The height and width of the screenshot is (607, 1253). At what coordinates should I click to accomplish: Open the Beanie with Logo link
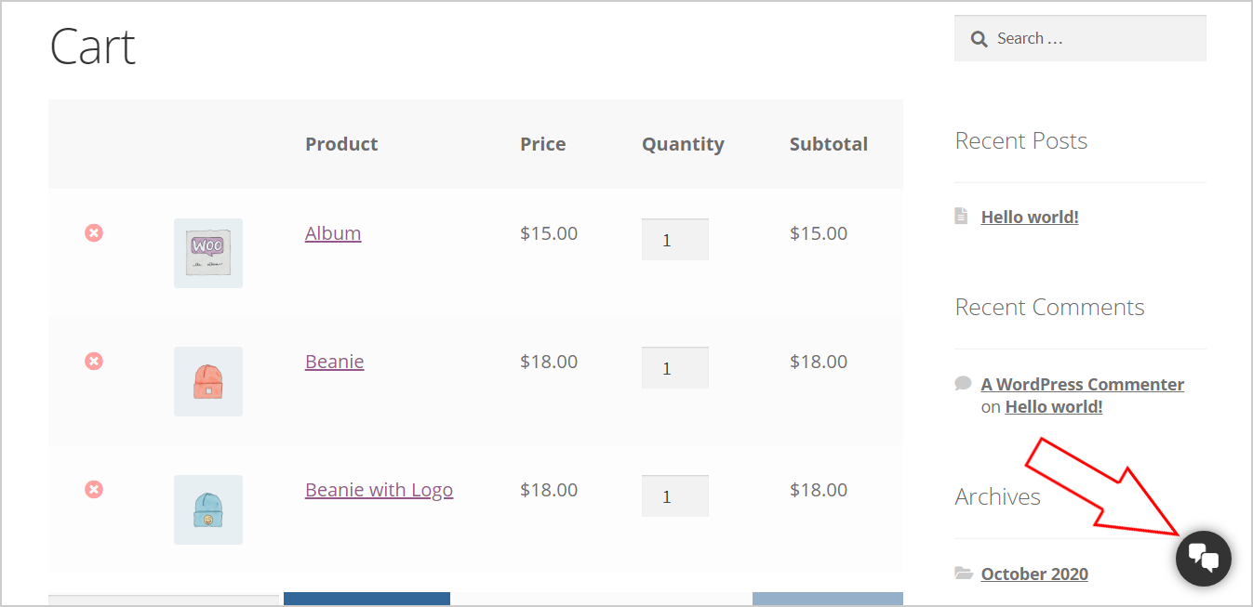click(379, 490)
